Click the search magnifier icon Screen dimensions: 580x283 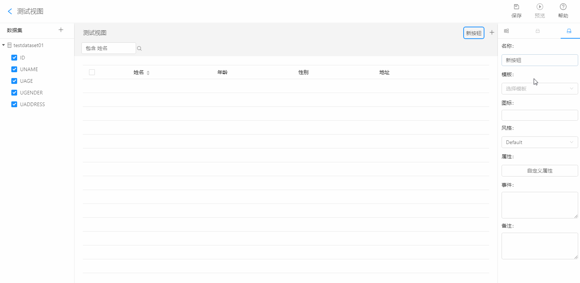pyautogui.click(x=139, y=49)
